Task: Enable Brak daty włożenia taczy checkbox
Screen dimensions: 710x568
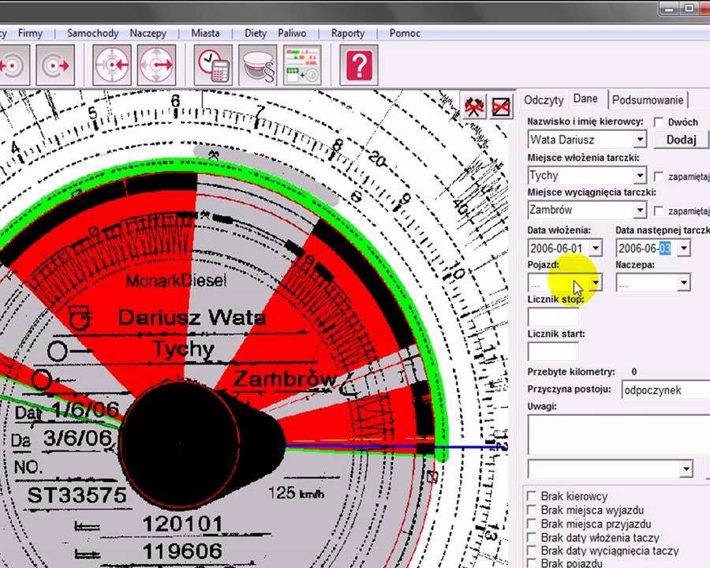Action: [x=532, y=537]
